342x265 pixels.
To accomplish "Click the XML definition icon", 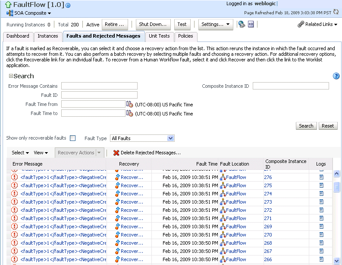I will (251, 24).
